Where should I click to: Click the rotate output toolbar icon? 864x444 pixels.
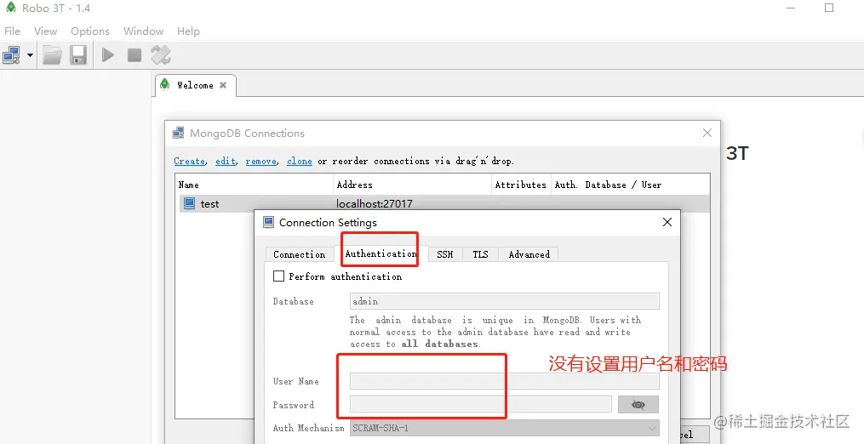click(161, 55)
